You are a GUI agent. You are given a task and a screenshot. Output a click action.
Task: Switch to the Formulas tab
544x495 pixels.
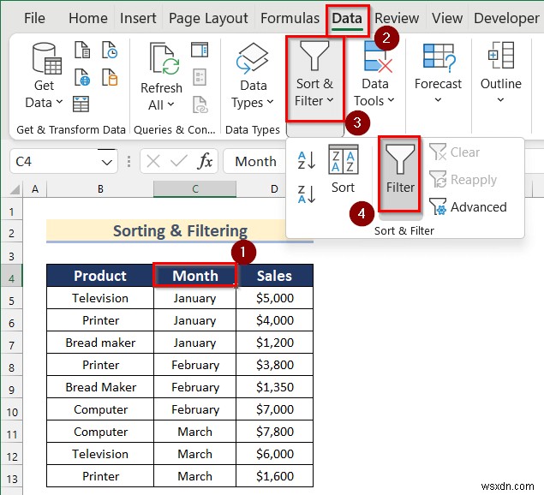point(290,18)
